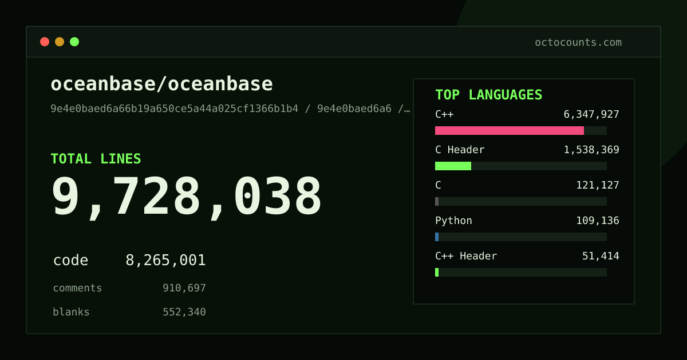Click the red window dot
Viewport: 687px width, 360px height.
pyautogui.click(x=45, y=42)
